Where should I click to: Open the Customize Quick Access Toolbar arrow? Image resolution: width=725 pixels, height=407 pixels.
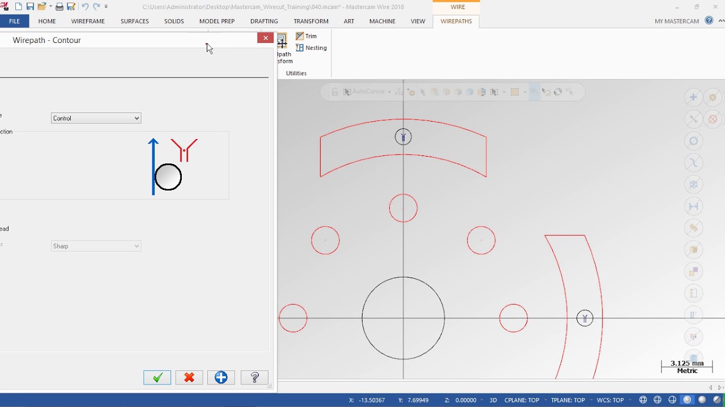click(106, 7)
